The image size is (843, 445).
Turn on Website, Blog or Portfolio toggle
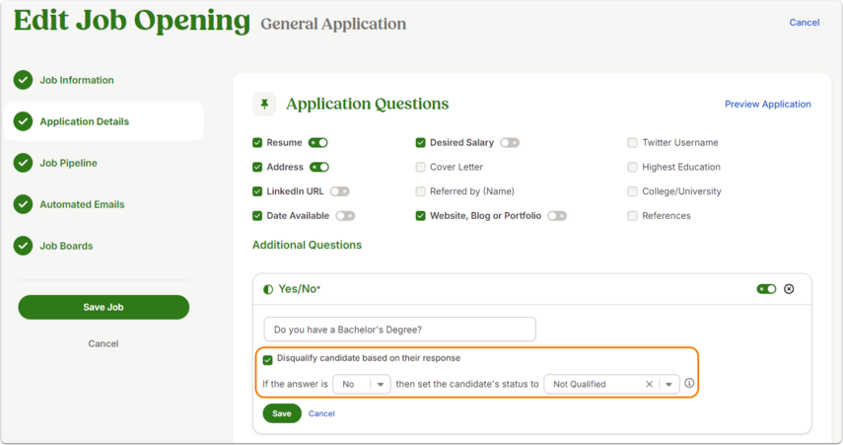tap(557, 216)
